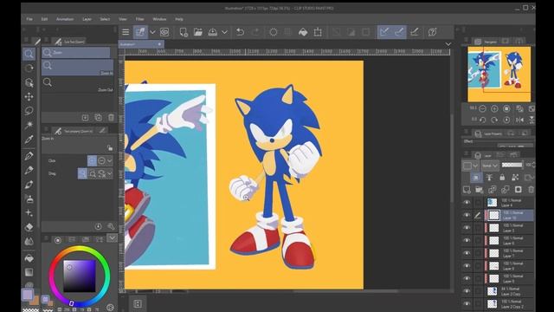Pick shade in color wheel square
This screenshot has height=312, width=554.
tap(79, 276)
